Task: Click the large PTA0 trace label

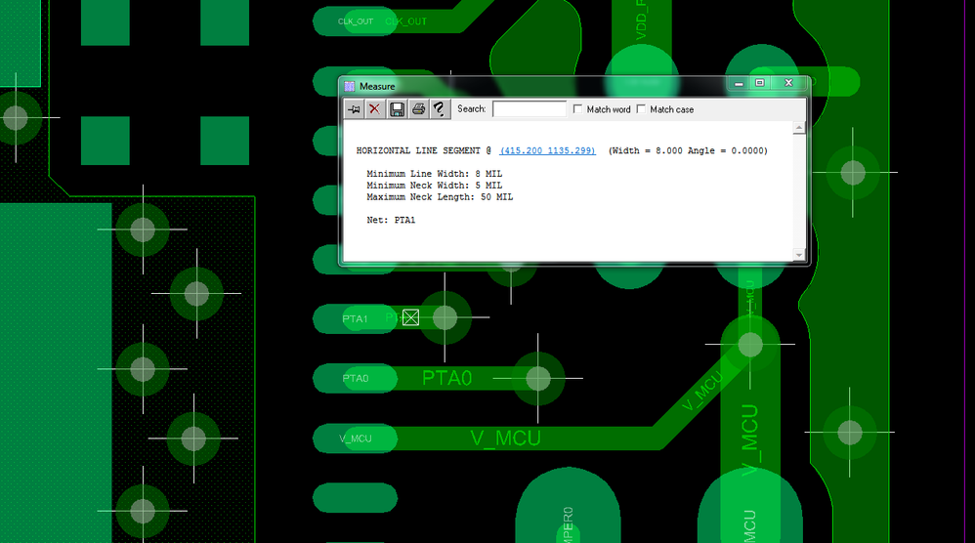Action: click(x=447, y=378)
